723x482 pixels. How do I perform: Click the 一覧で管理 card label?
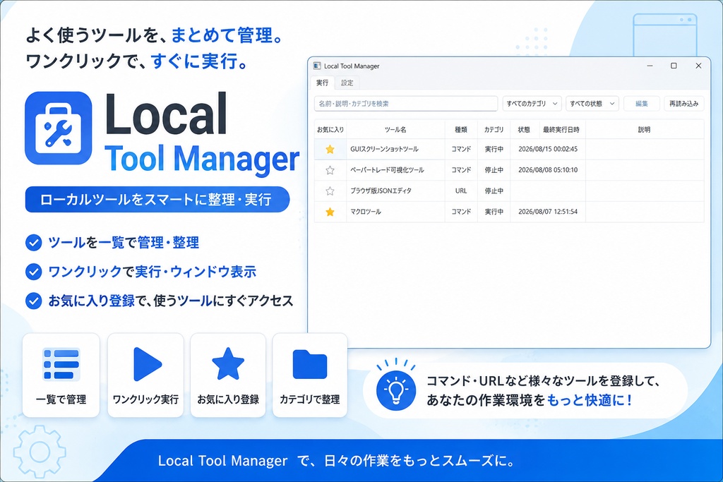pos(61,399)
